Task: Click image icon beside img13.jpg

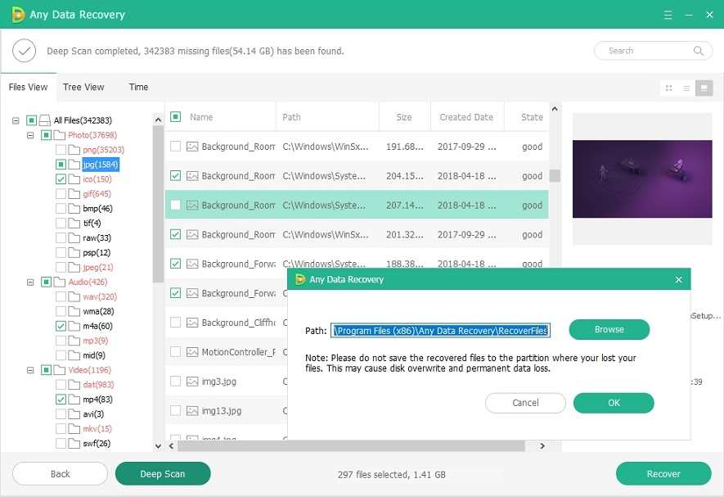Action: [x=192, y=410]
